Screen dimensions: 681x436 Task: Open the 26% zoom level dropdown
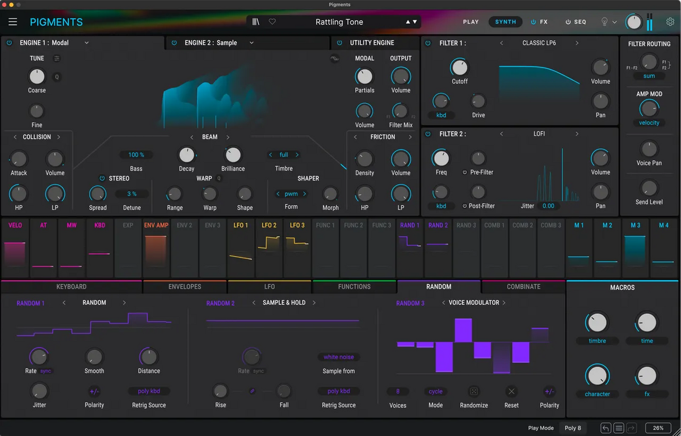(658, 428)
